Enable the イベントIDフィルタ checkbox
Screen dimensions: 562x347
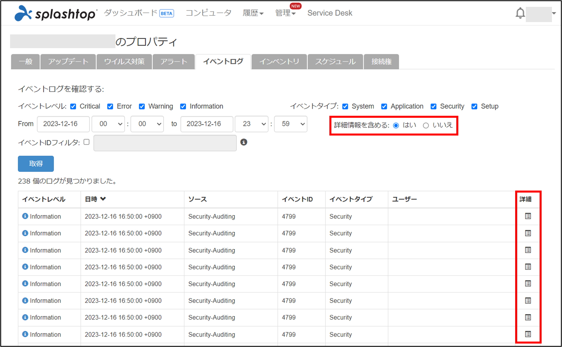pyautogui.click(x=86, y=142)
